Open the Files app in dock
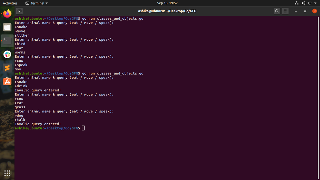This screenshot has height=180, width=320. pyautogui.click(x=7, y=27)
